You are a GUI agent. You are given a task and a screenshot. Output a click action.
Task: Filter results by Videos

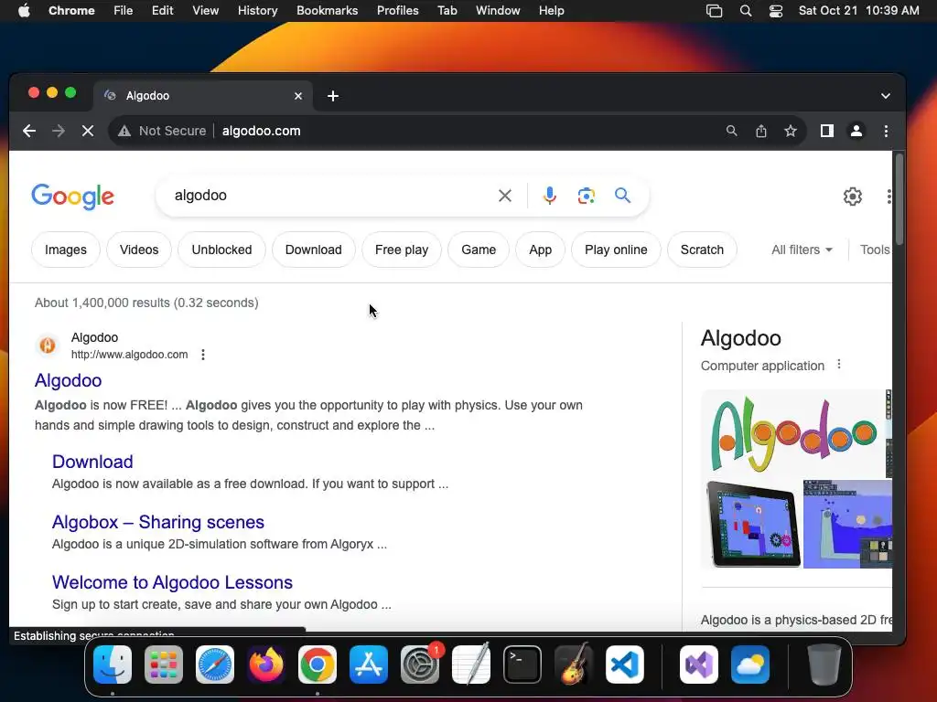(139, 250)
